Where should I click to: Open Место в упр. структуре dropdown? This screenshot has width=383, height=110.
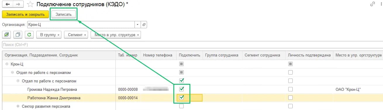click(116, 35)
